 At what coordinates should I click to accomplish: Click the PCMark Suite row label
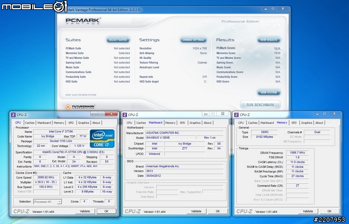(73, 48)
